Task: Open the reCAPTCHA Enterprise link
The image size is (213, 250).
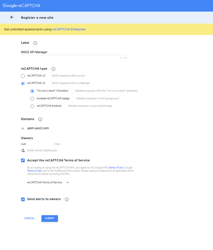Action: (x=69, y=29)
